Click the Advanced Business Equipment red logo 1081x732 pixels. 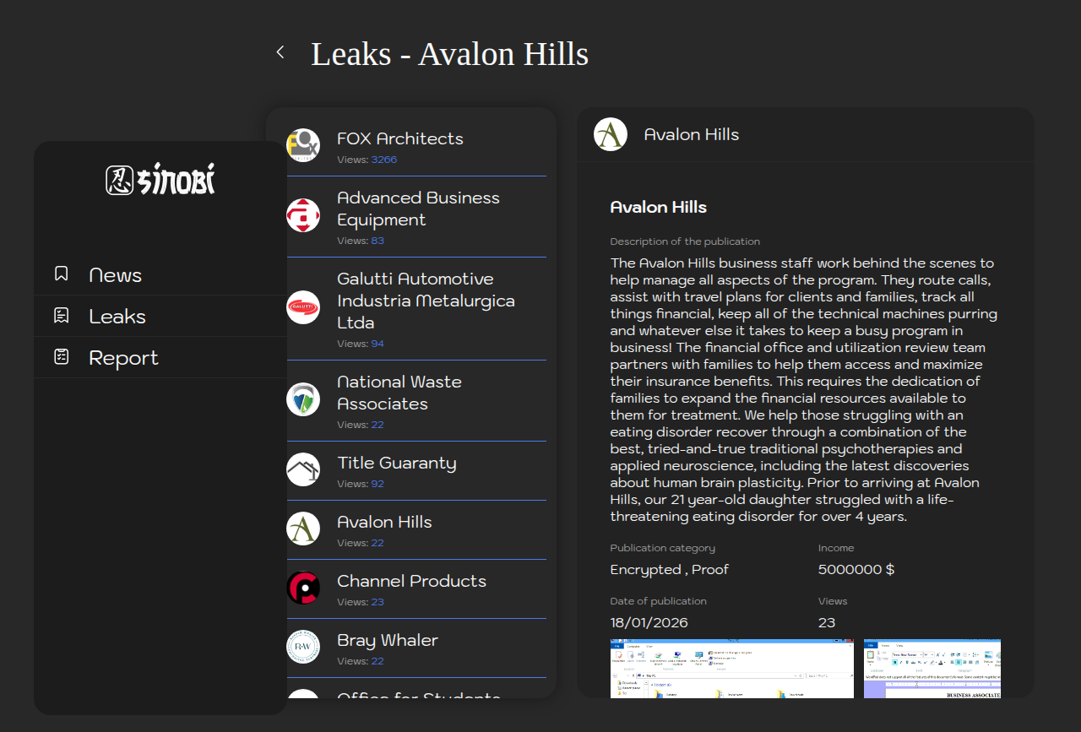tap(303, 215)
